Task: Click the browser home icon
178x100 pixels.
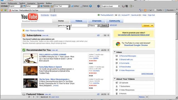Action: 140,10
